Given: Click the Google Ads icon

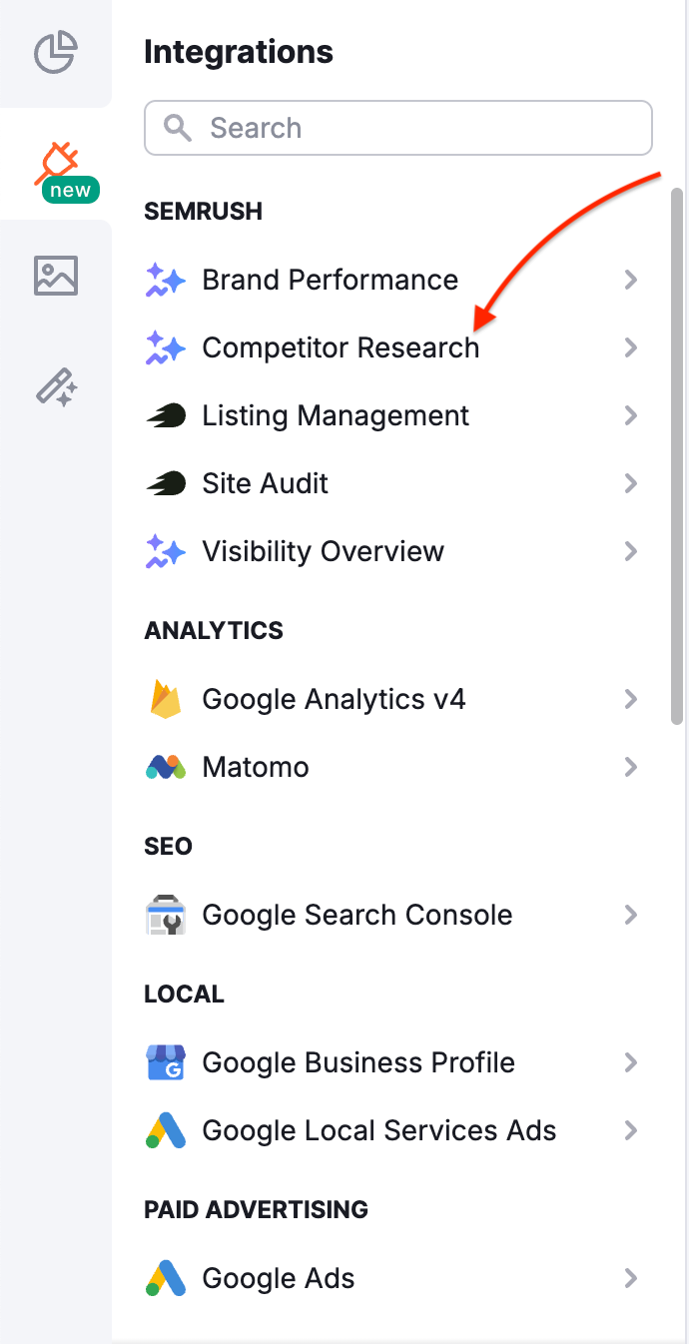Looking at the screenshot, I should 165,1278.
